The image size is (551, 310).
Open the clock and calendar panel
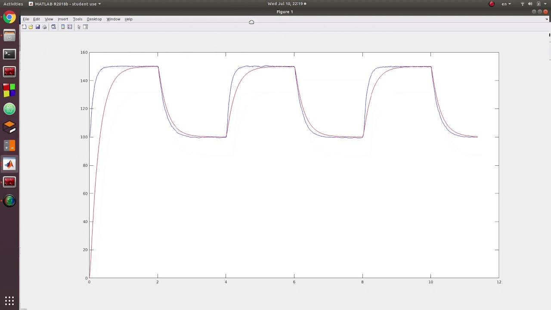(x=287, y=4)
